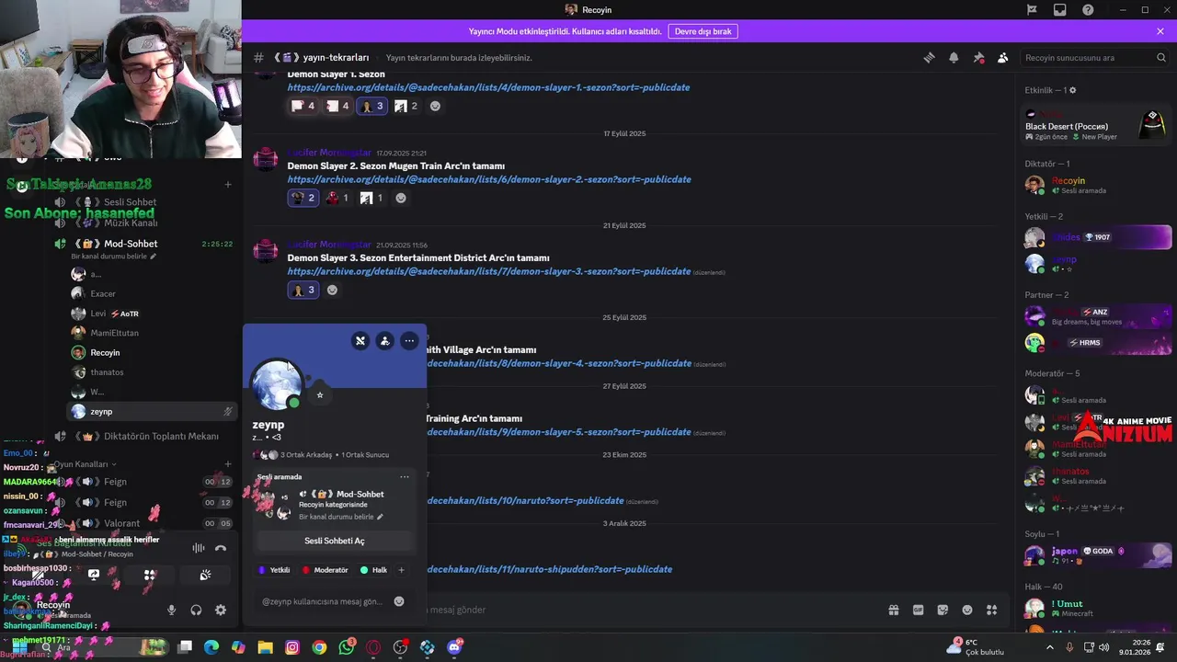Click the Yetkili role chip
Image resolution: width=1177 pixels, height=662 pixels.
pyautogui.click(x=275, y=570)
